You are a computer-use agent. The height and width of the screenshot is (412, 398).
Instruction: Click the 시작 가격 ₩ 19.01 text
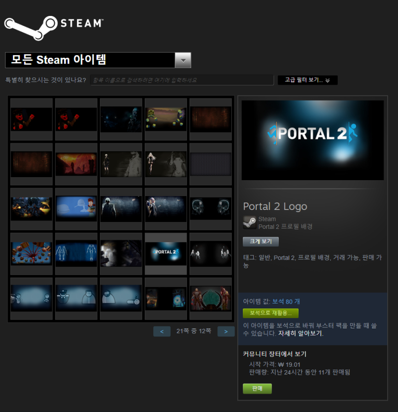click(x=275, y=364)
